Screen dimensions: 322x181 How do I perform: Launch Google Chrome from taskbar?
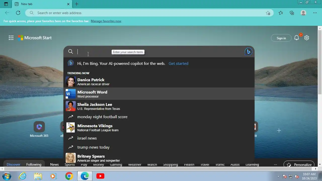point(69,176)
